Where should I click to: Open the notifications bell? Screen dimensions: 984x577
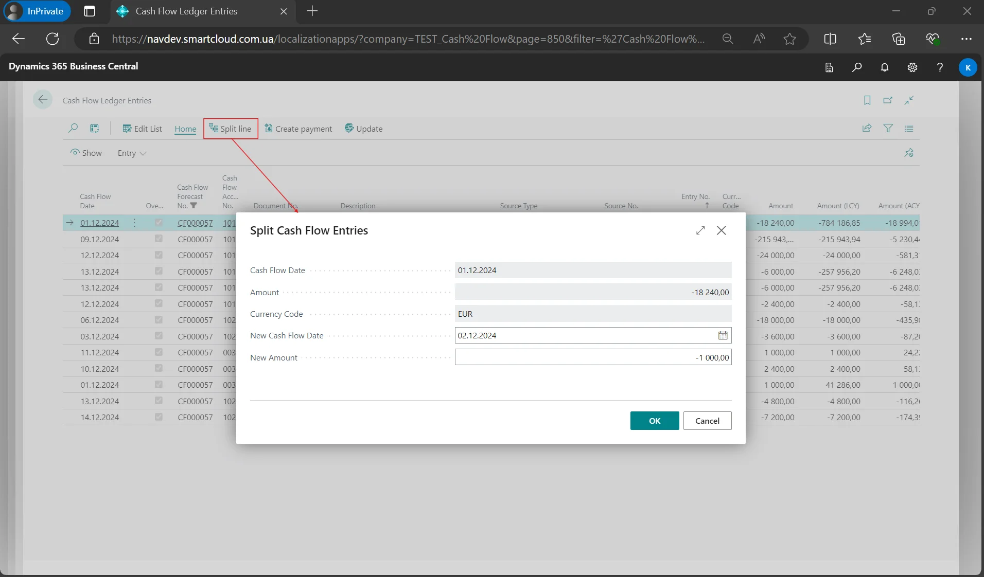pyautogui.click(x=885, y=67)
